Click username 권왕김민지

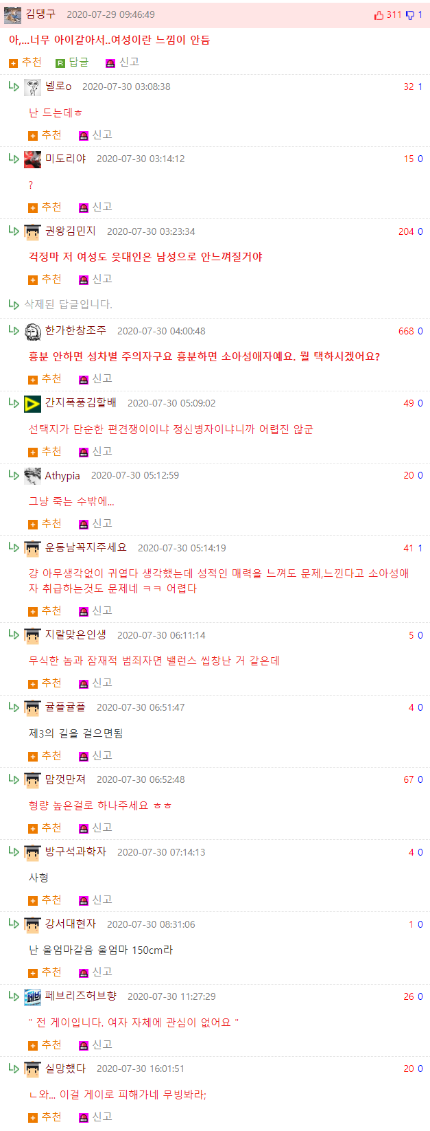pos(71,231)
